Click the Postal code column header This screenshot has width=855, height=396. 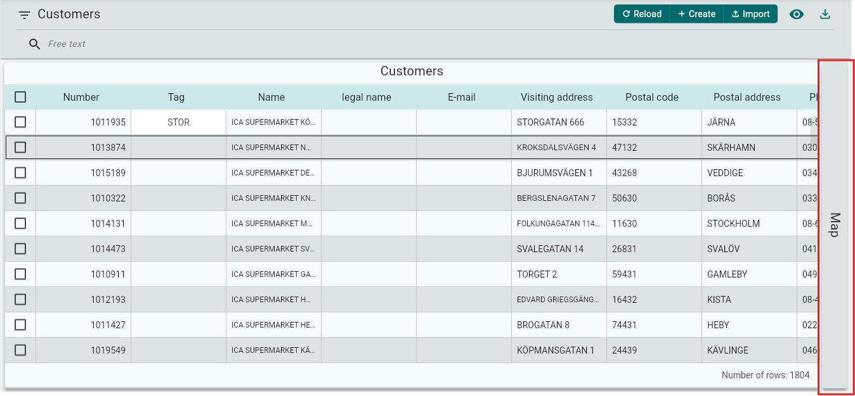(652, 97)
